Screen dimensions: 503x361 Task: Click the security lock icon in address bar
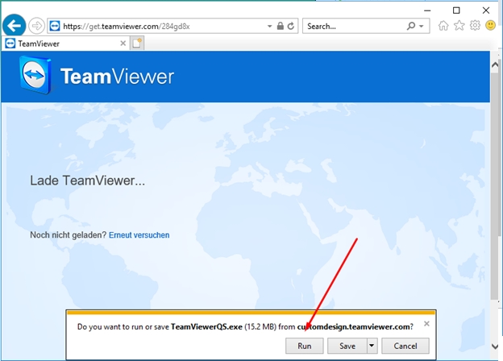281,26
